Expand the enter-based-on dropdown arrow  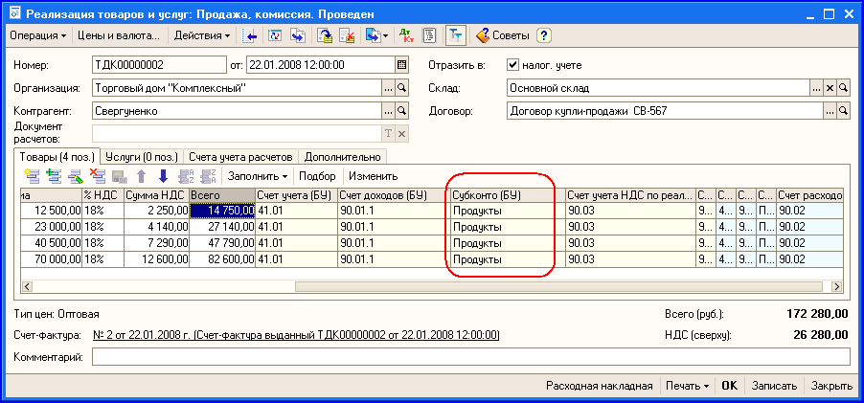pyautogui.click(x=385, y=36)
